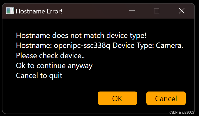This screenshot has width=199, height=116.
Task: Minimize the Hostname Error dialog
Action: pyautogui.click(x=132, y=11)
